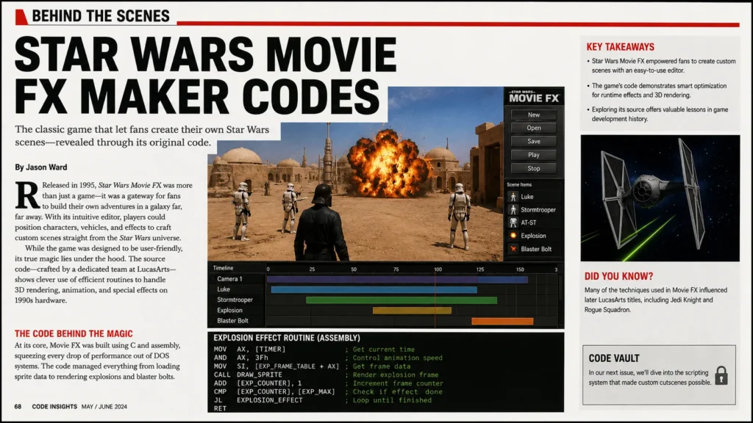Click the 150 mark on timeline ruler

520,270
